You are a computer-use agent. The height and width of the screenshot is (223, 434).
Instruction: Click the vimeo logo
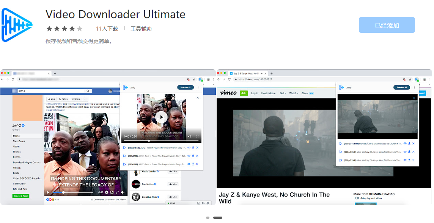pos(228,93)
